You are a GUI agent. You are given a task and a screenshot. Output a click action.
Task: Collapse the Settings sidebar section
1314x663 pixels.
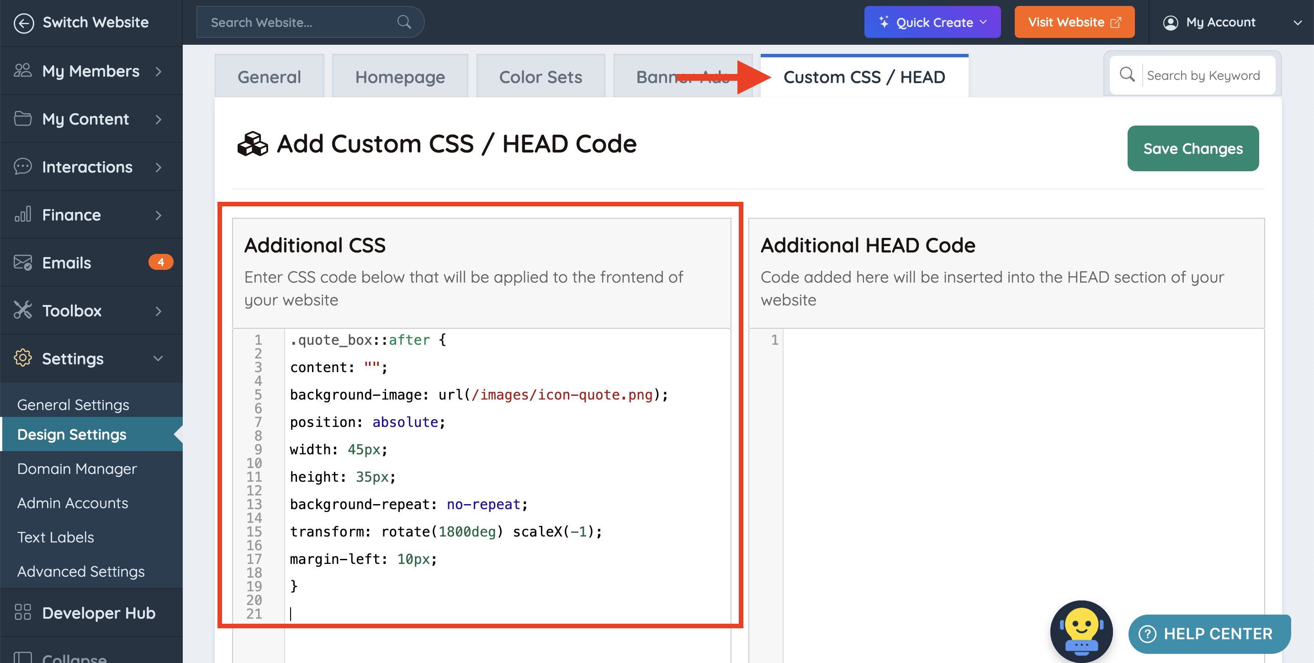pyautogui.click(x=158, y=358)
